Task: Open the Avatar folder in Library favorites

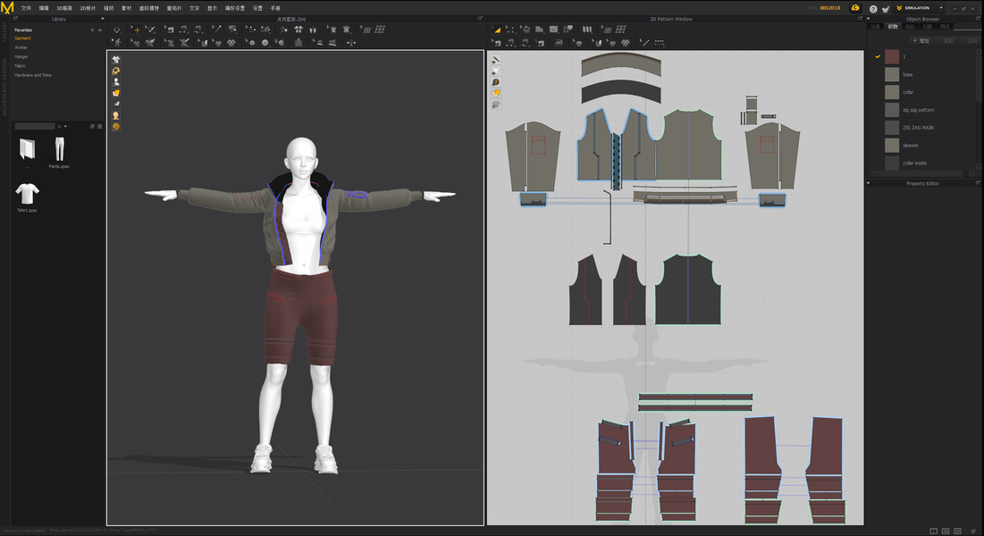Action: tap(21, 47)
